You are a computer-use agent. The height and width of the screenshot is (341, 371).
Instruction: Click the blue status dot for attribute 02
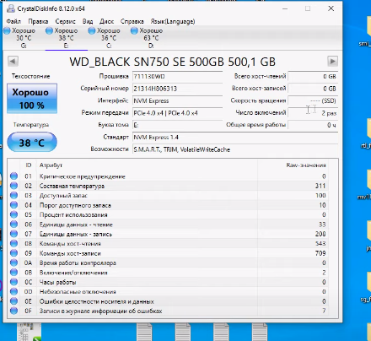[13, 186]
